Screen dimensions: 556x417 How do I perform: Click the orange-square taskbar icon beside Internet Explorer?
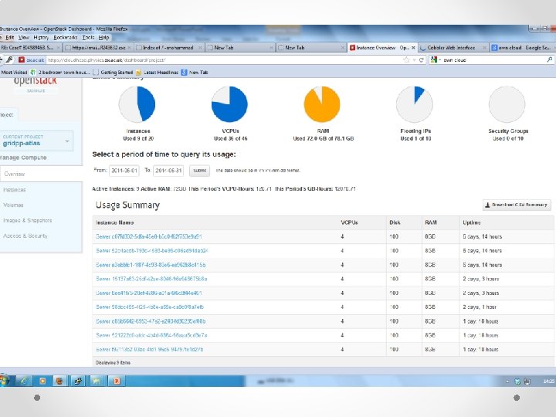(x=42, y=381)
